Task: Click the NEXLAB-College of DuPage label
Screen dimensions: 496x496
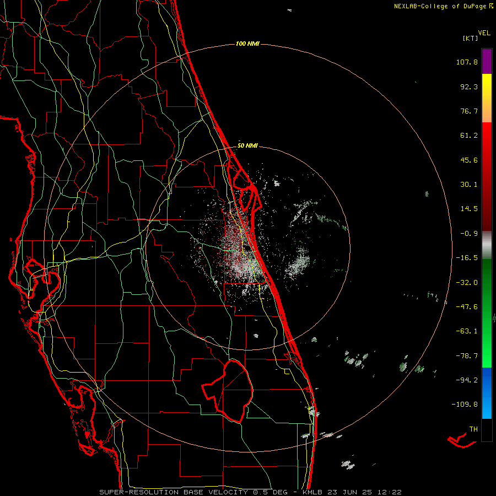Action: (x=440, y=6)
